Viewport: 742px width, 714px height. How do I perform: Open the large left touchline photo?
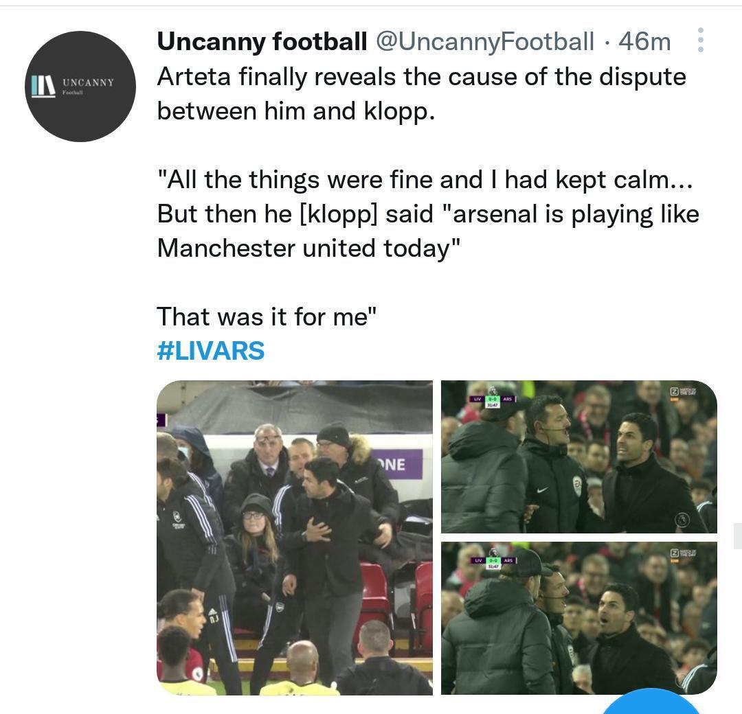(295, 538)
